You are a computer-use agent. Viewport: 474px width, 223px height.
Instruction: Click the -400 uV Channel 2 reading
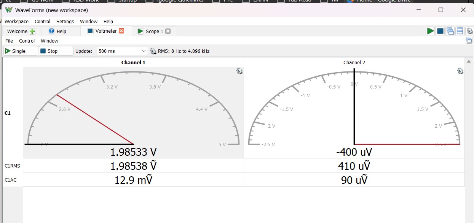pyautogui.click(x=354, y=152)
